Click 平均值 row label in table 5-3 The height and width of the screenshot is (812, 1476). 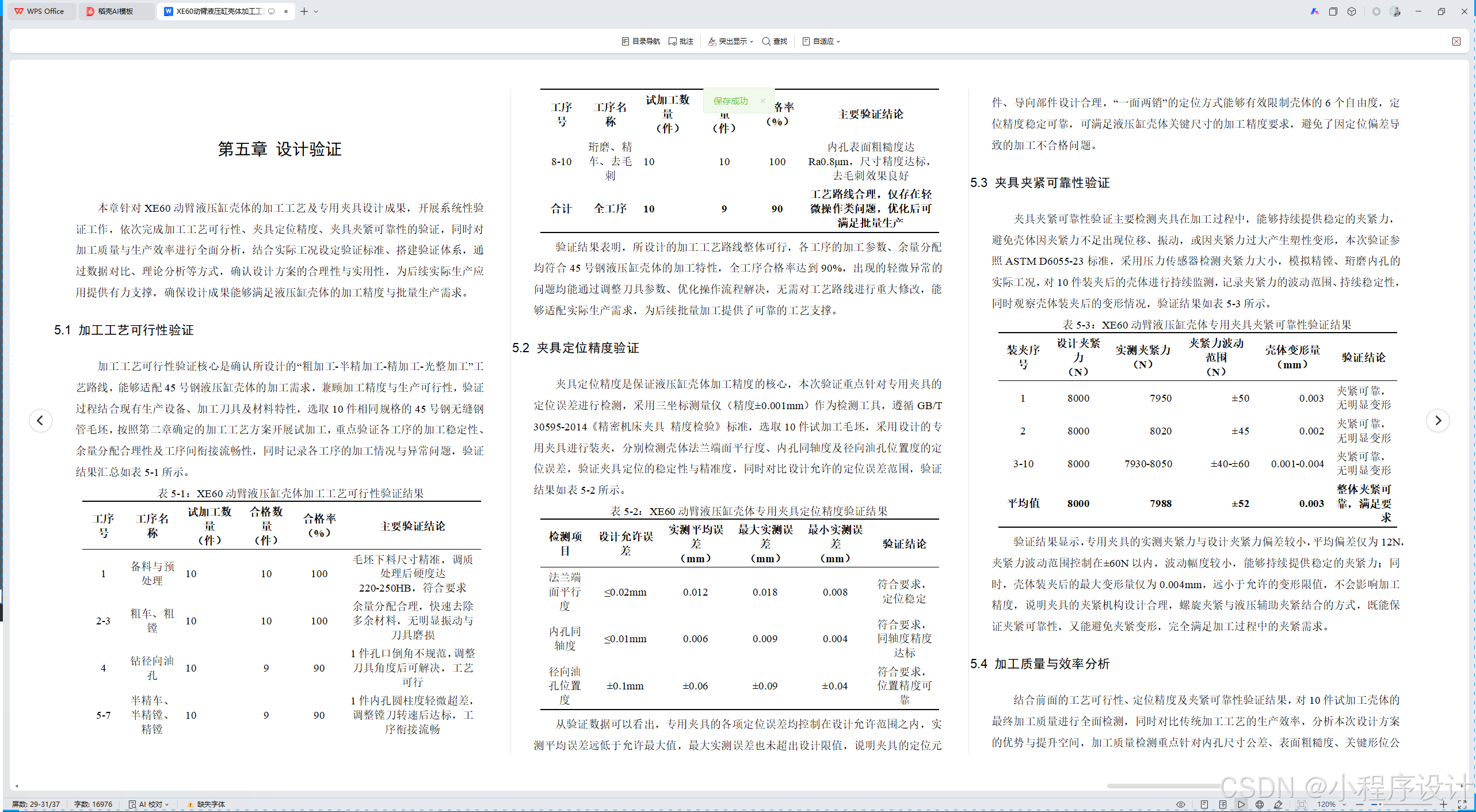(1023, 504)
